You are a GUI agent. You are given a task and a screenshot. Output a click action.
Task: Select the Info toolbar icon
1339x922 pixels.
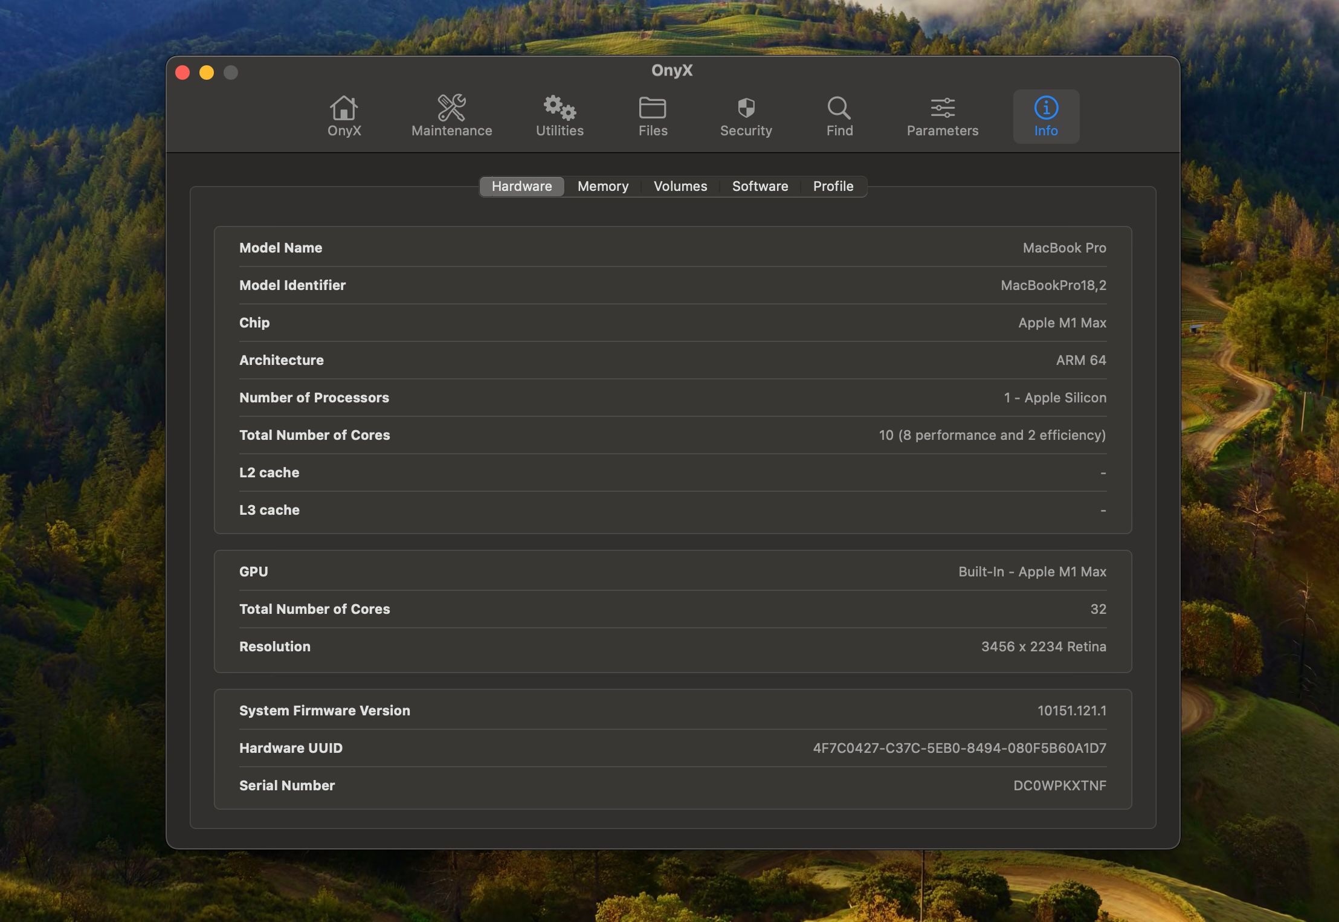1046,117
